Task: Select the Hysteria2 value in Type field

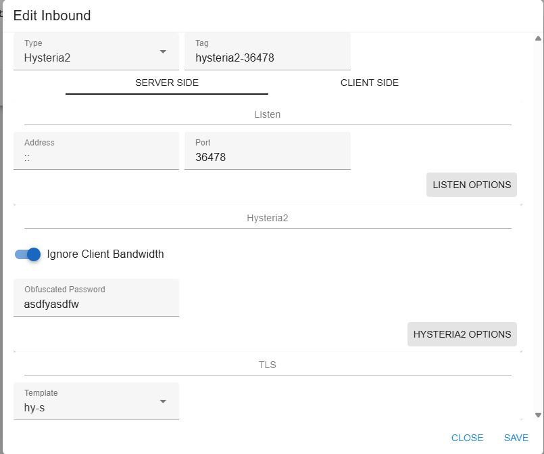Action: [x=47, y=58]
